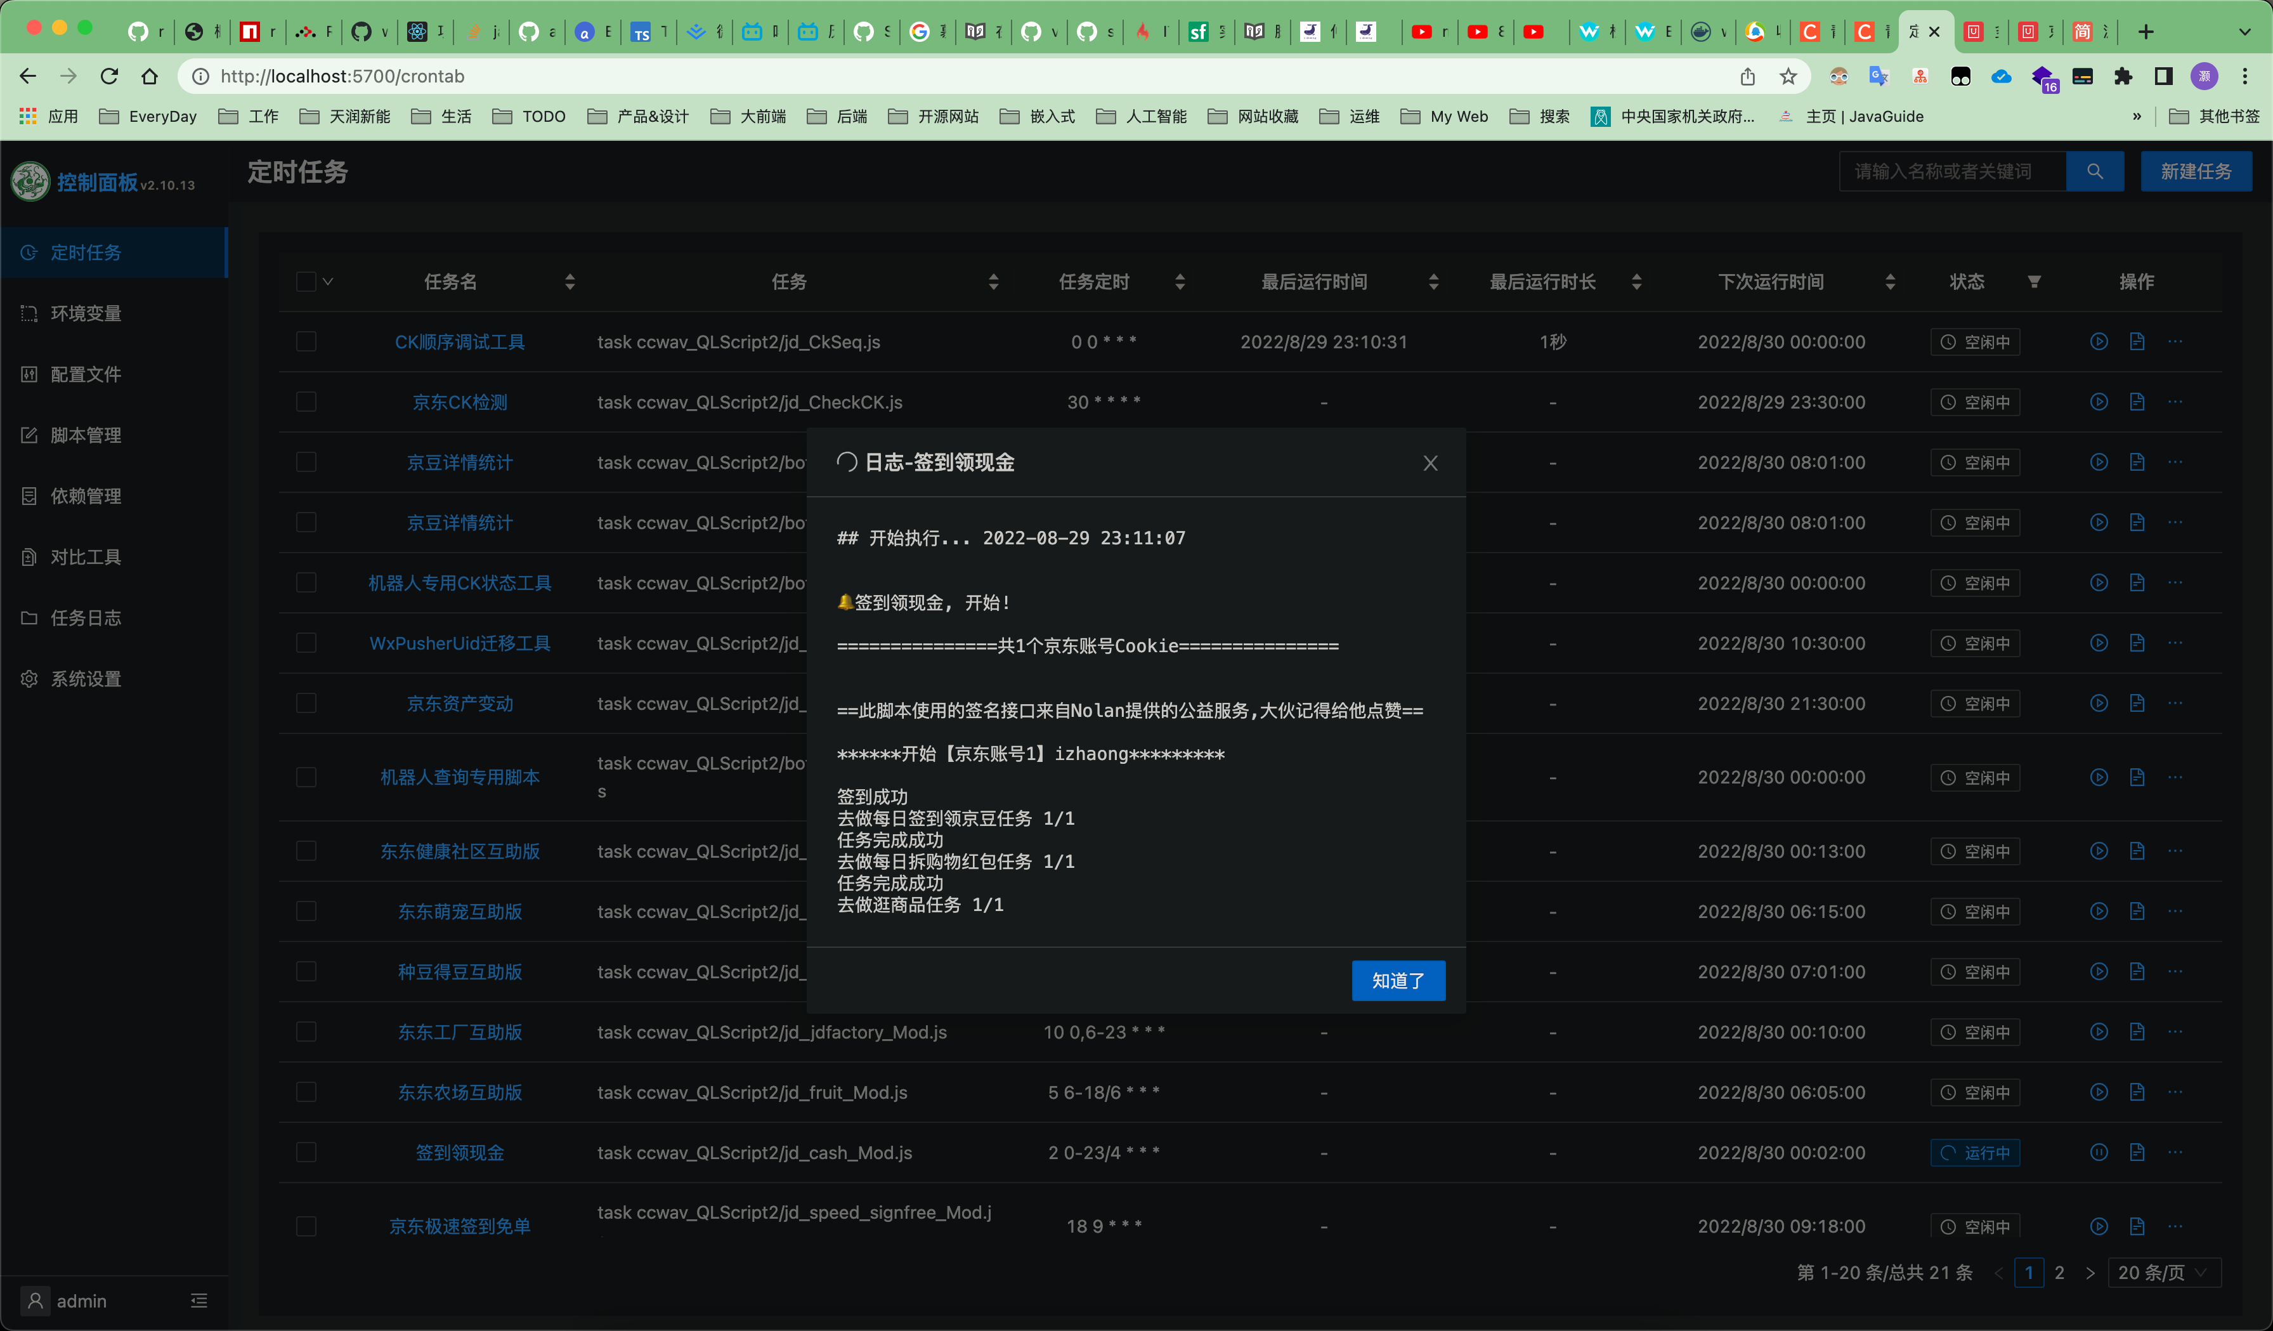Sort by 下次运行时间 column arrows
2273x1331 pixels.
tap(1890, 282)
